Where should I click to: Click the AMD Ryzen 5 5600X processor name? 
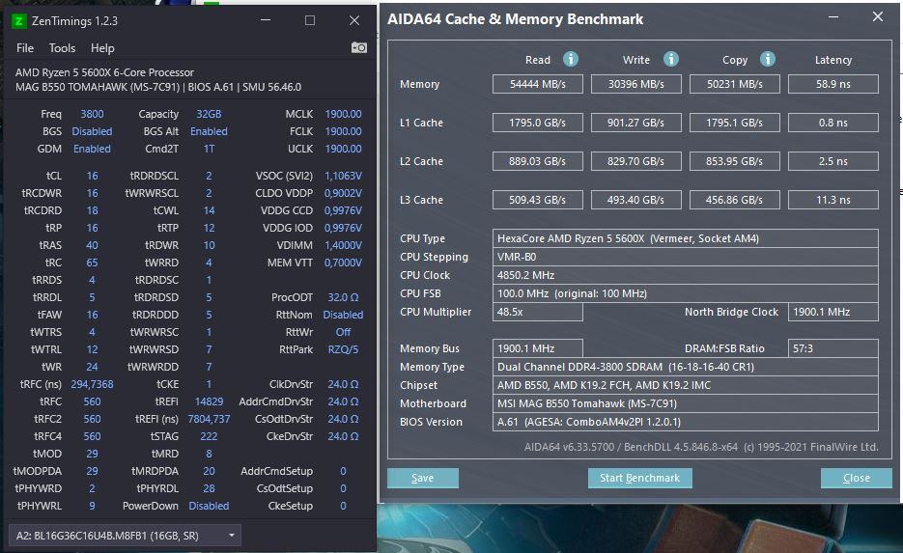(x=104, y=72)
